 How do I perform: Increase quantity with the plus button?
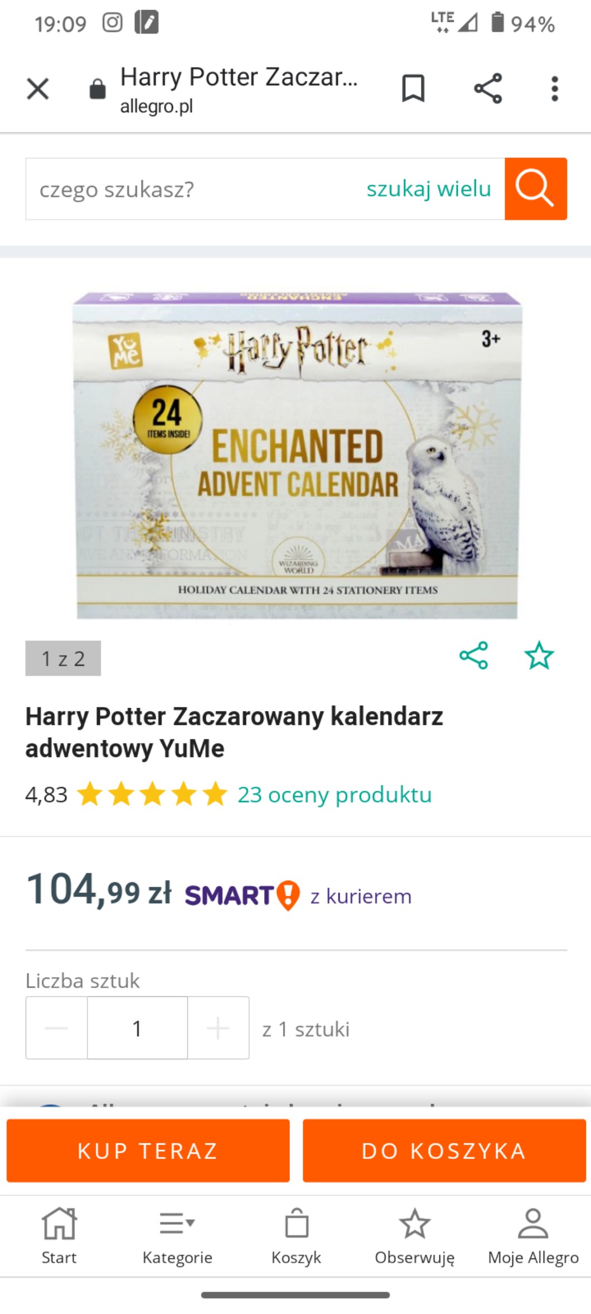pos(218,1028)
